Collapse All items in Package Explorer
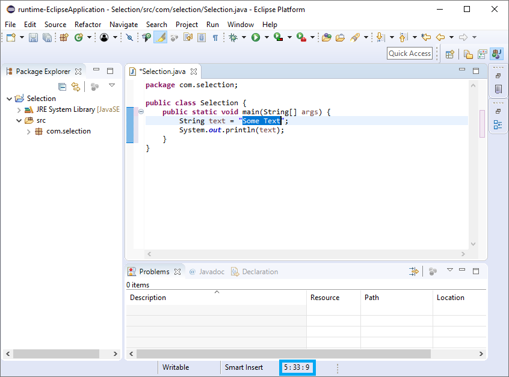509x377 pixels. coord(63,86)
